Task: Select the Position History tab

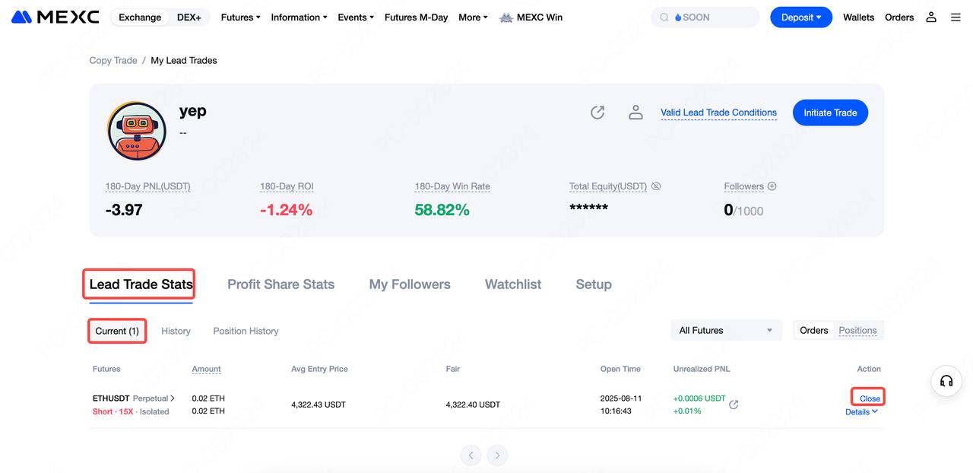Action: pos(246,331)
